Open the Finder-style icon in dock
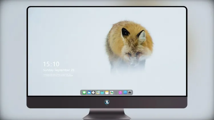The width and height of the screenshot is (214, 120). [x=98, y=92]
